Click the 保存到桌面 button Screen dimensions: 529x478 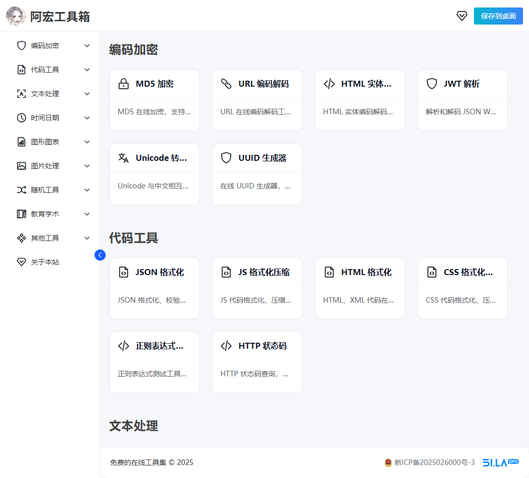[x=498, y=16]
